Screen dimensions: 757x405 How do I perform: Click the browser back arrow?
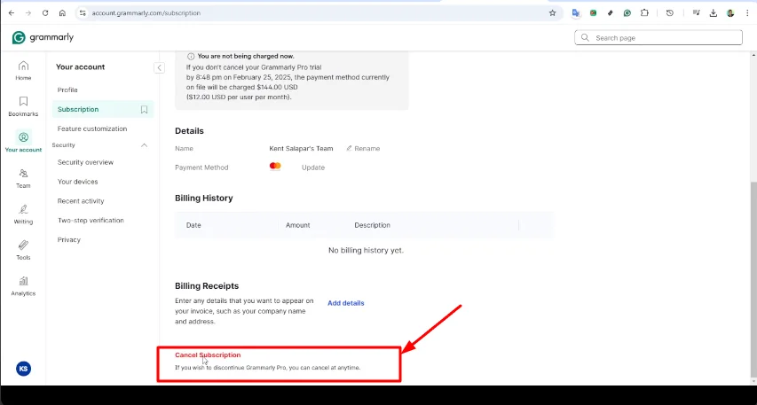click(12, 13)
